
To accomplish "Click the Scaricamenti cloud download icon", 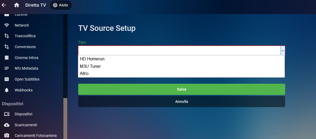I will pos(7,125).
